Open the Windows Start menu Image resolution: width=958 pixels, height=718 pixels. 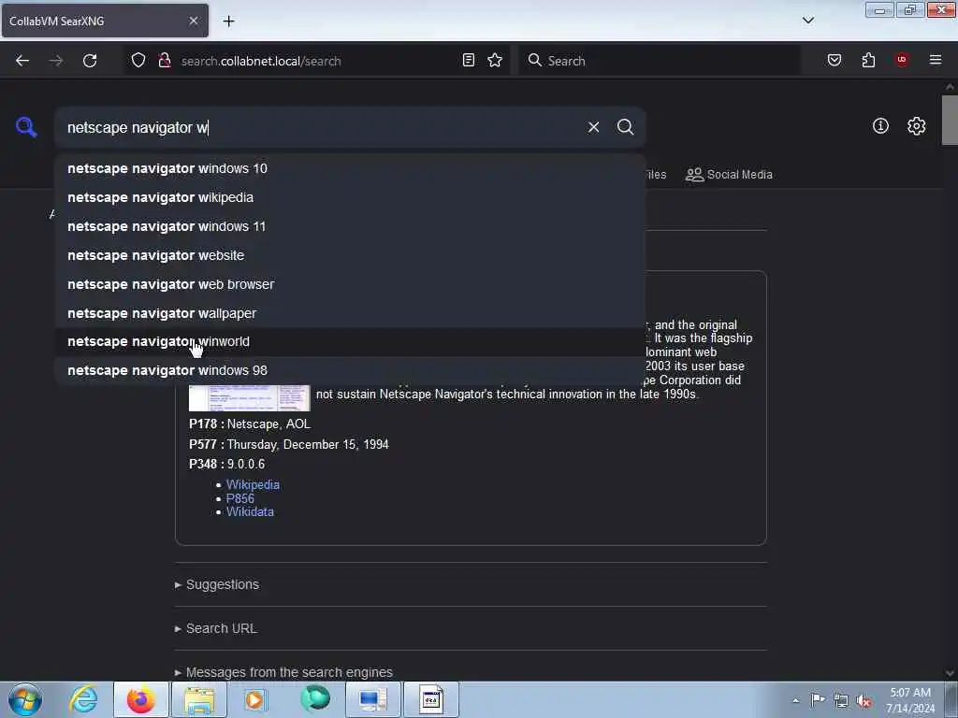point(25,699)
